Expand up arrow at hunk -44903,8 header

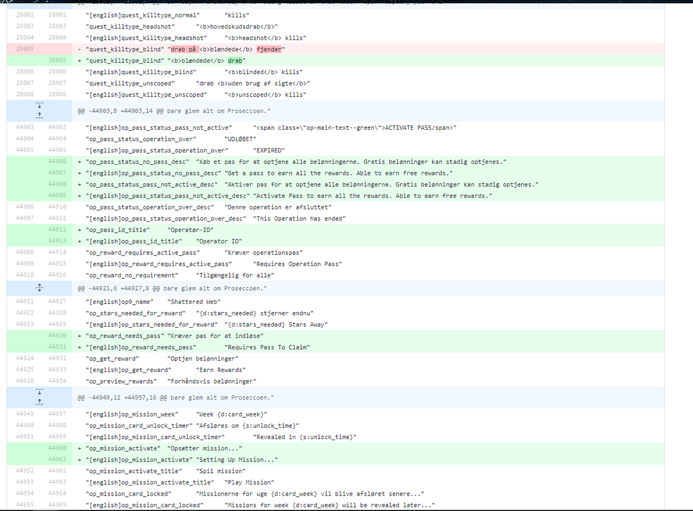tap(39, 115)
